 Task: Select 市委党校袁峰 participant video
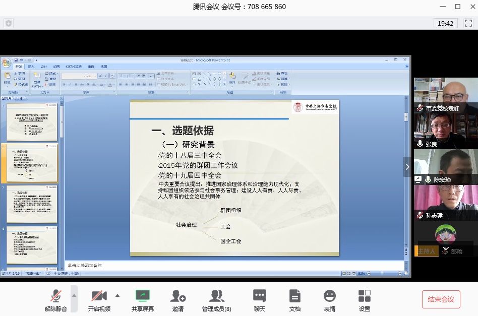click(446, 95)
